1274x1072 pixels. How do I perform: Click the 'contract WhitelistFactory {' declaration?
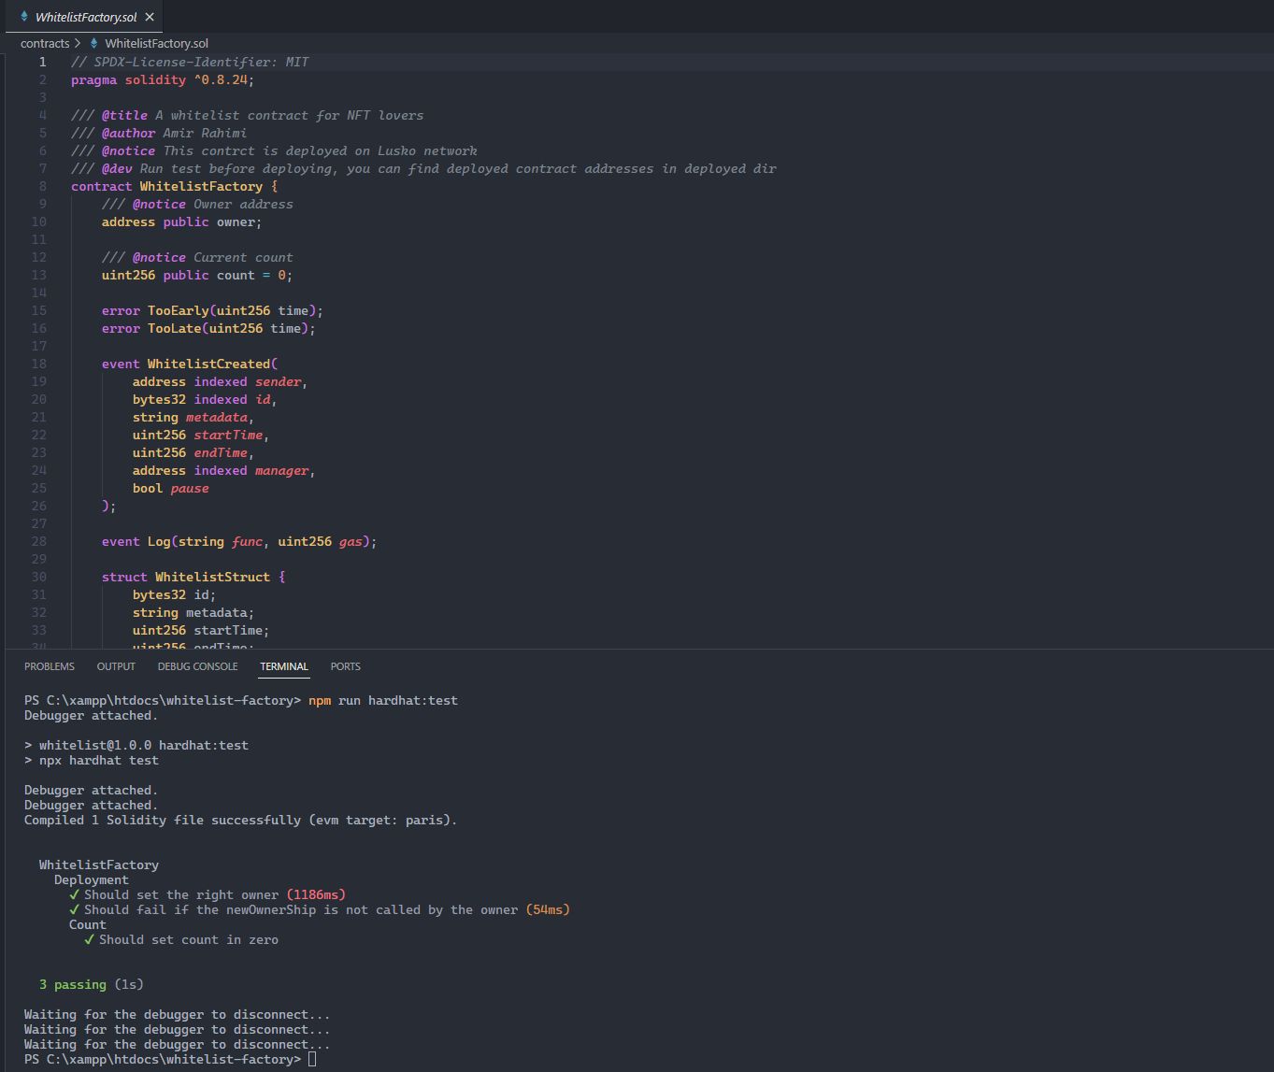coord(175,186)
